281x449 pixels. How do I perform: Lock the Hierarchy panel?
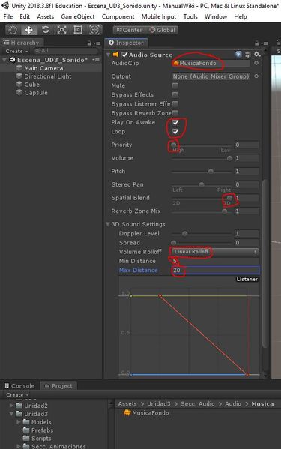click(89, 43)
